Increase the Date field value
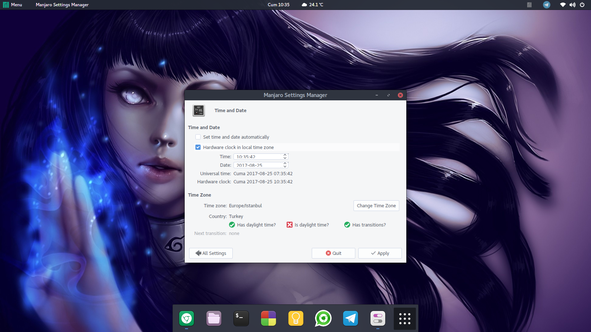The image size is (591, 332). [285, 163]
